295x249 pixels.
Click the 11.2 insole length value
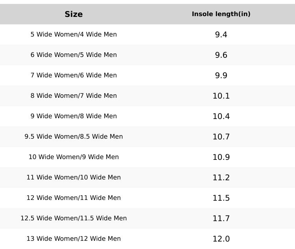tap(221, 178)
